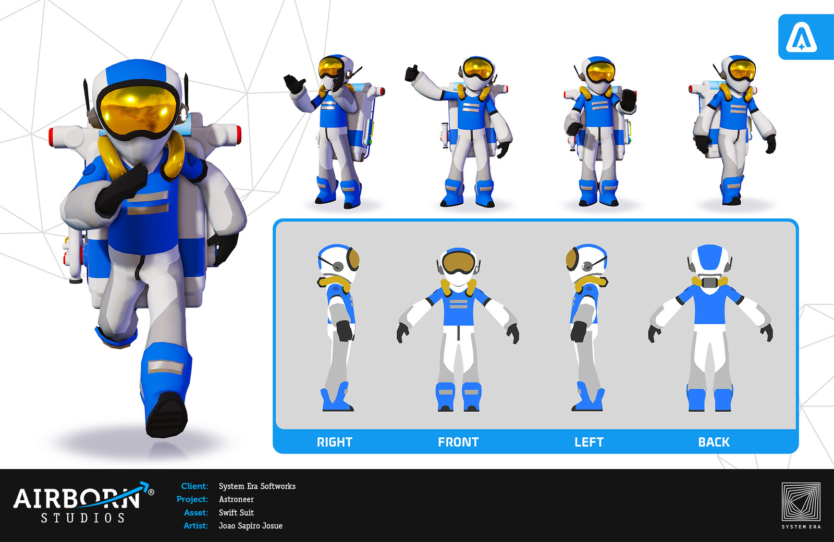Click the 'Project:' label
The width and height of the screenshot is (834, 542).
[192, 499]
